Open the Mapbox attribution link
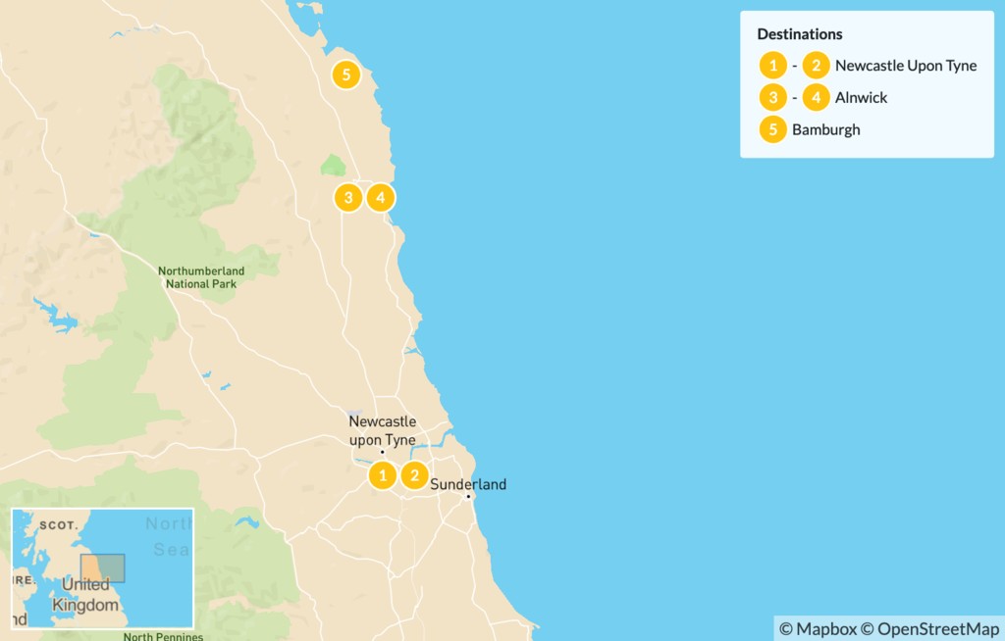The width and height of the screenshot is (1005, 641). click(x=818, y=629)
